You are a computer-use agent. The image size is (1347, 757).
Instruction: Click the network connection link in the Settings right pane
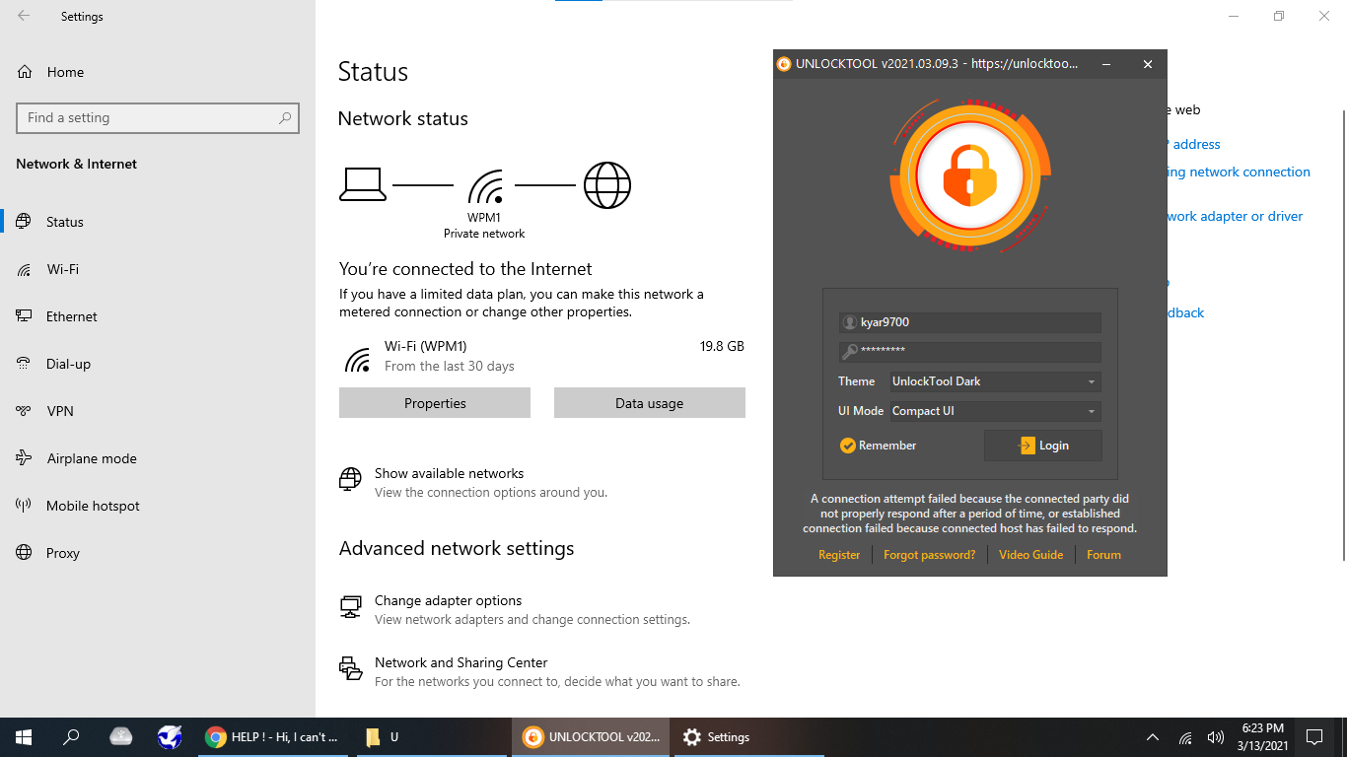[1240, 172]
